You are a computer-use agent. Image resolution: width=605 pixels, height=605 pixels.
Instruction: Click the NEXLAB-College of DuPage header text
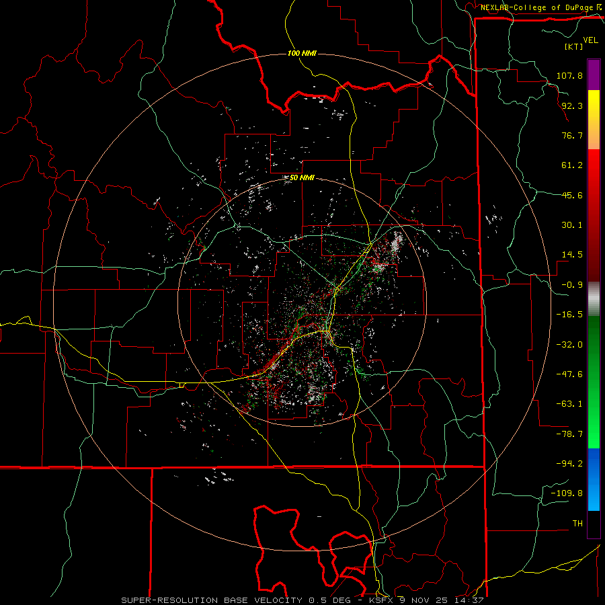[x=538, y=7]
